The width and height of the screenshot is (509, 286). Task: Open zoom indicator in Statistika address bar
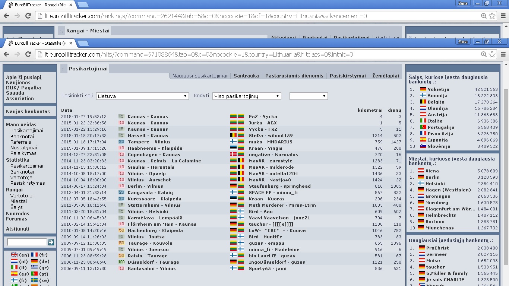(x=484, y=54)
